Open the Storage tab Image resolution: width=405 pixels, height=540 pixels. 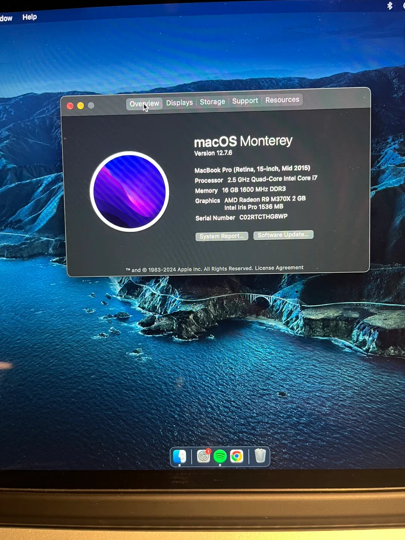pos(212,102)
